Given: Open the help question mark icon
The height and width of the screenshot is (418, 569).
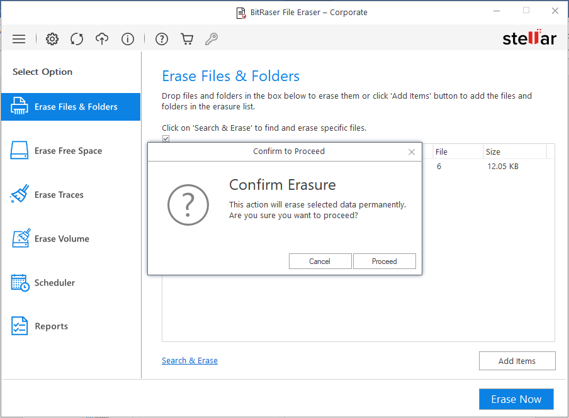Looking at the screenshot, I should 162,39.
